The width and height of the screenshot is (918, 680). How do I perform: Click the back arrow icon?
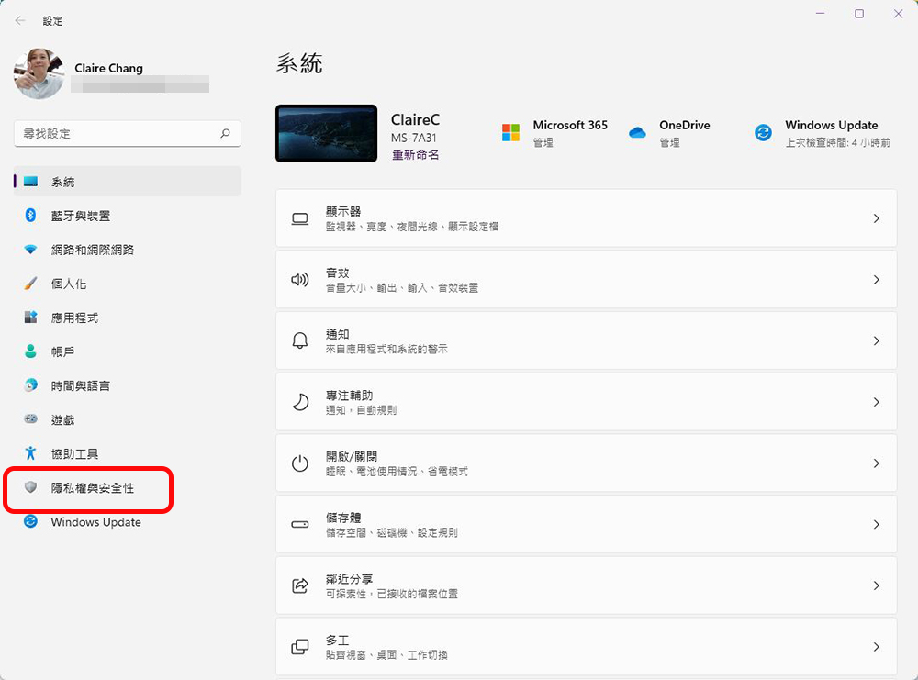pyautogui.click(x=20, y=20)
